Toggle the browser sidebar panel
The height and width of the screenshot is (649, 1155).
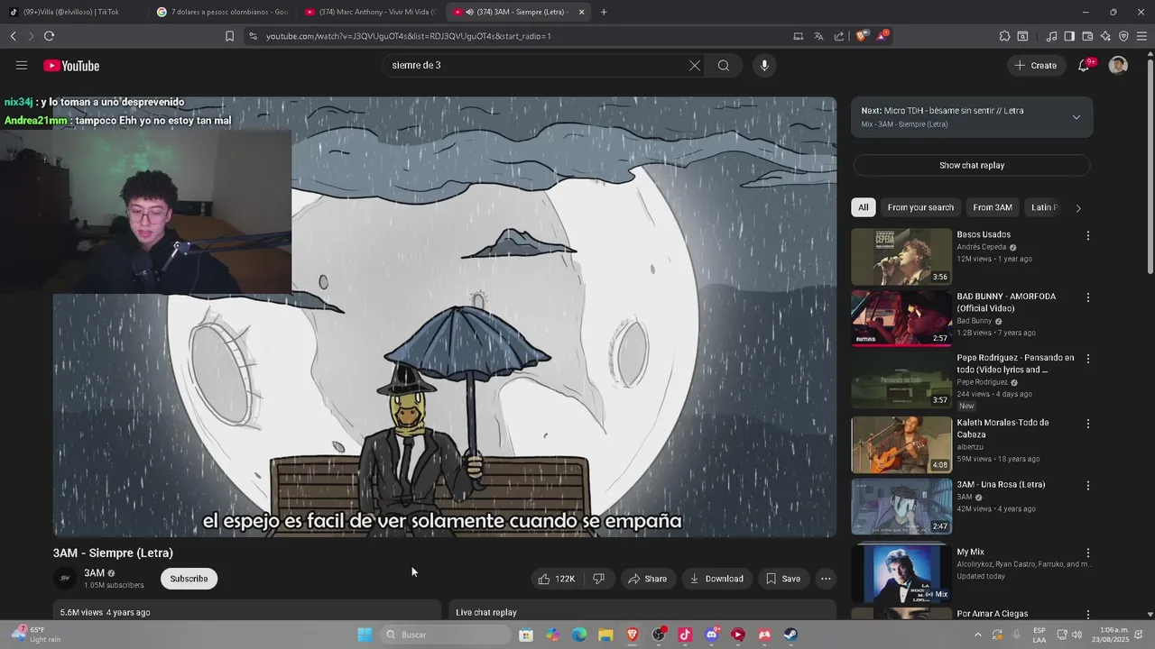click(x=1069, y=36)
